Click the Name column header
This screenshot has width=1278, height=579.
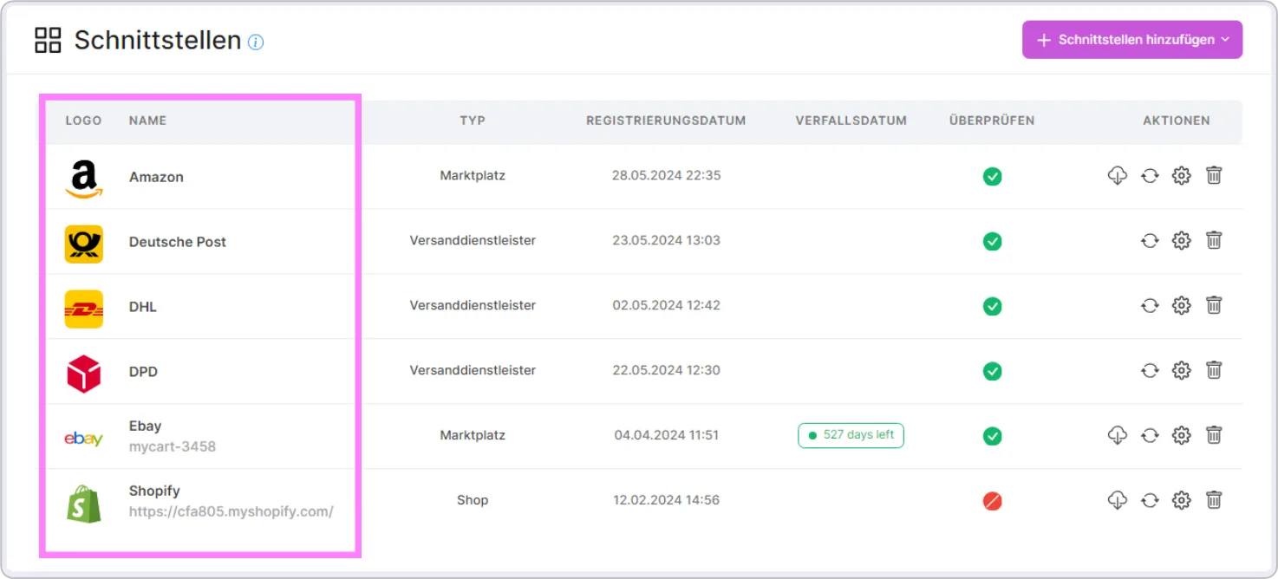click(147, 120)
